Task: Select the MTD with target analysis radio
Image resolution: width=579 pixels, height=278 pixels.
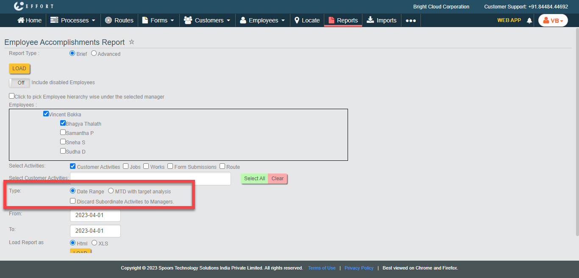Action: (x=111, y=191)
